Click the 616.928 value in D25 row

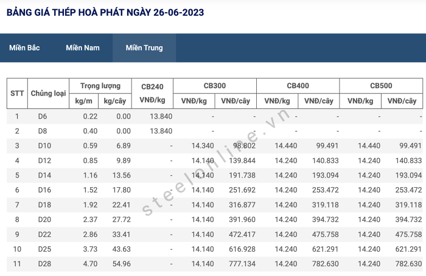242,249
